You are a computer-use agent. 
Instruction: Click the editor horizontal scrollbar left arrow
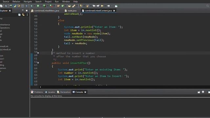point(40,87)
